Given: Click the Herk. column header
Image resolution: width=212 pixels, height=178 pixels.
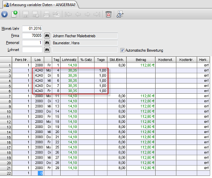Looking at the screenshot, I should [x=203, y=60].
